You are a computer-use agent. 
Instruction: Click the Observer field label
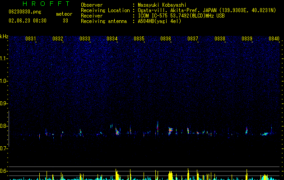pos(92,5)
